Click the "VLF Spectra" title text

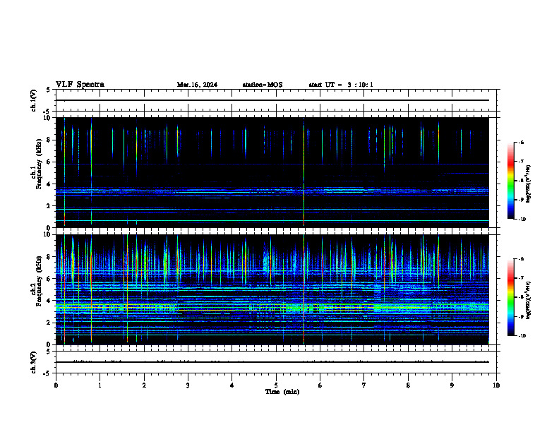coord(80,85)
